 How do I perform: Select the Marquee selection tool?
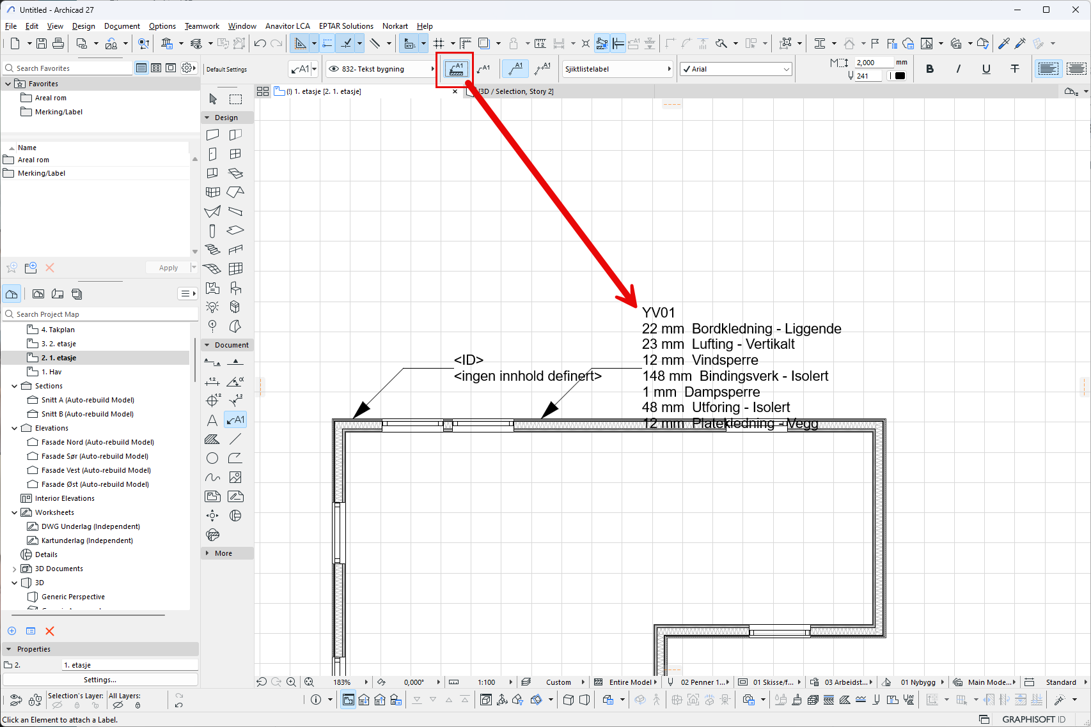[x=236, y=99]
